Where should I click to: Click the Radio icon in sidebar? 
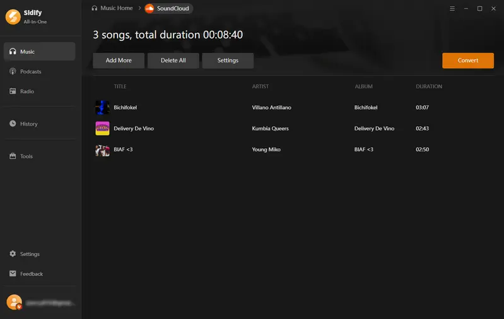click(x=13, y=91)
